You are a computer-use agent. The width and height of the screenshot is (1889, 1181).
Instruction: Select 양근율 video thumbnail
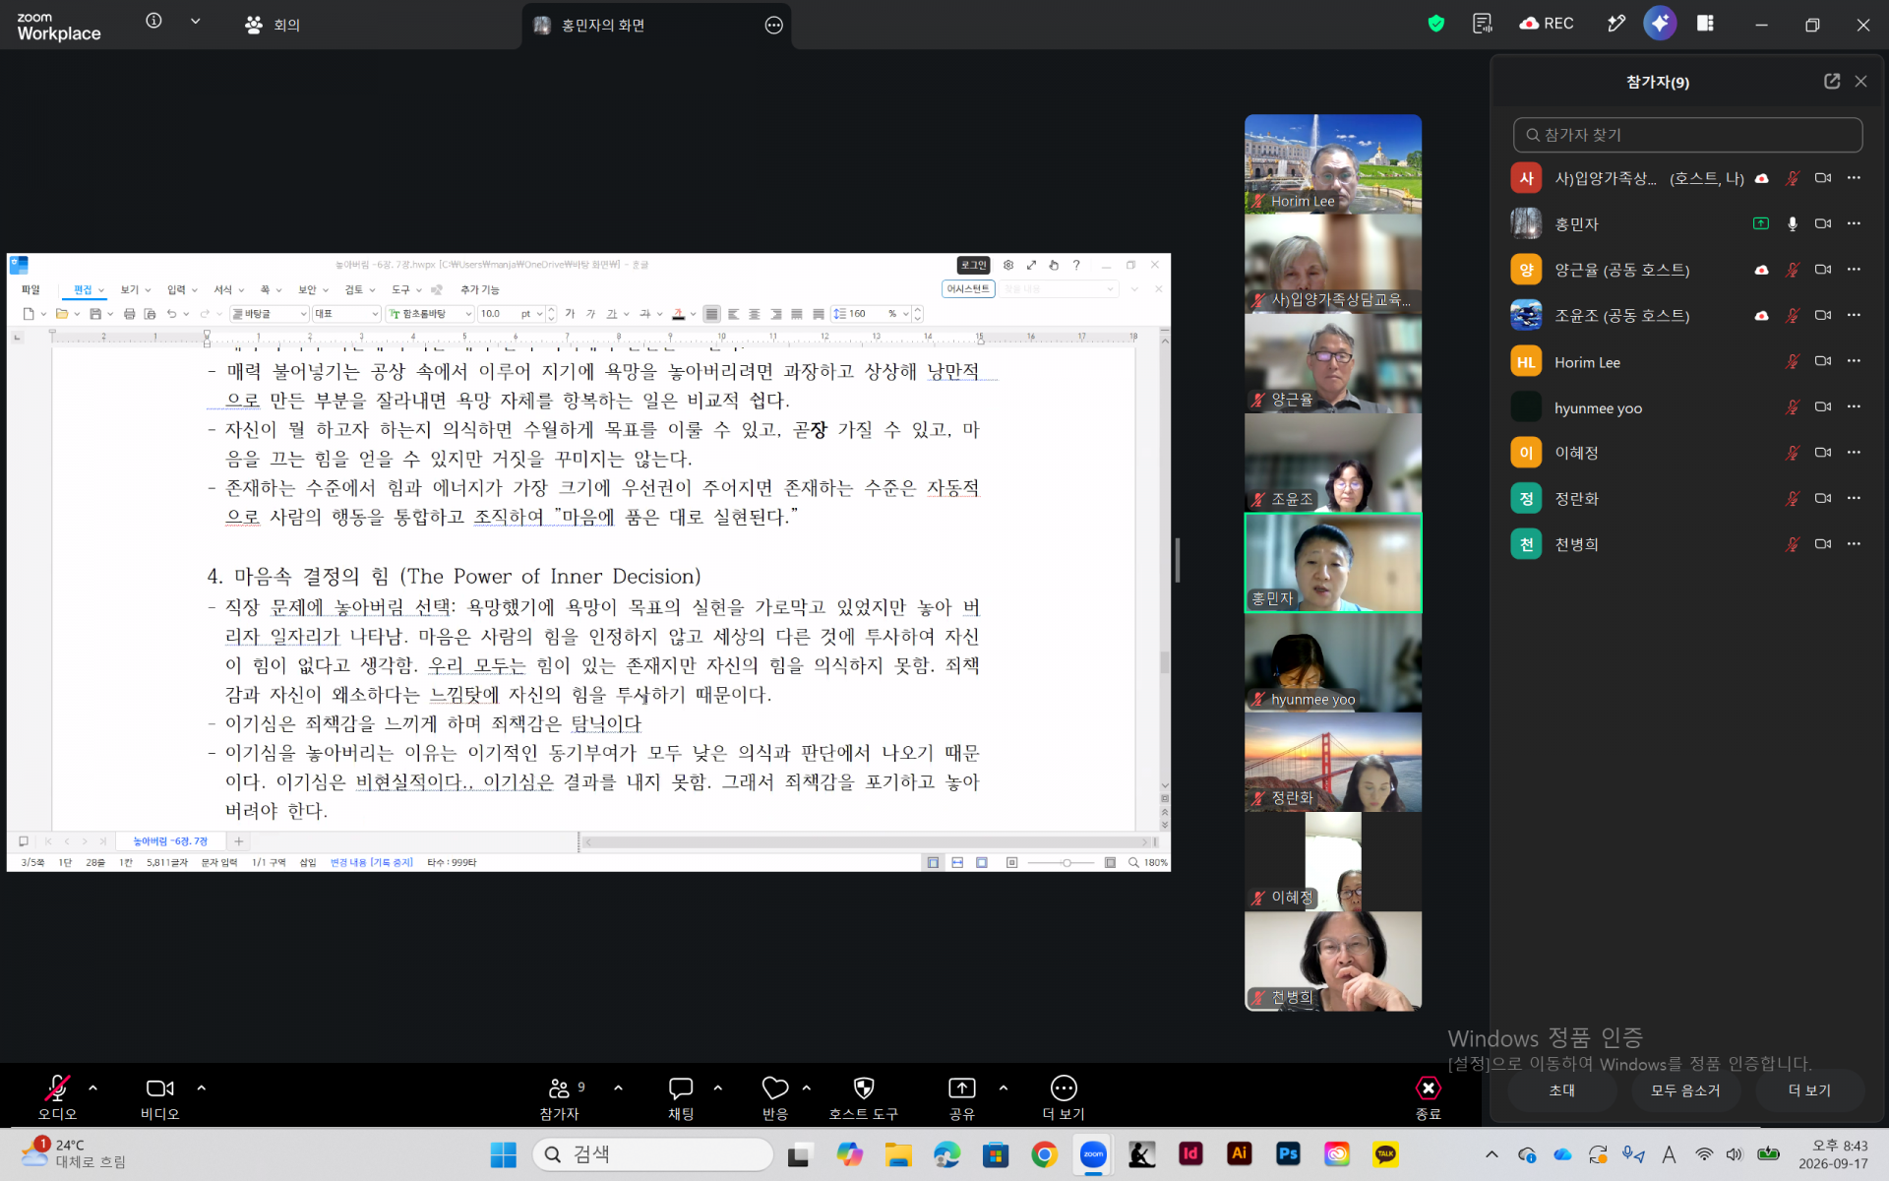(x=1332, y=363)
